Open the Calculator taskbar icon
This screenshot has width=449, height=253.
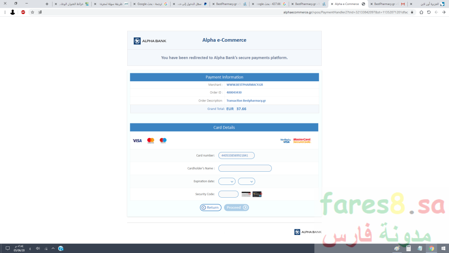click(x=409, y=249)
